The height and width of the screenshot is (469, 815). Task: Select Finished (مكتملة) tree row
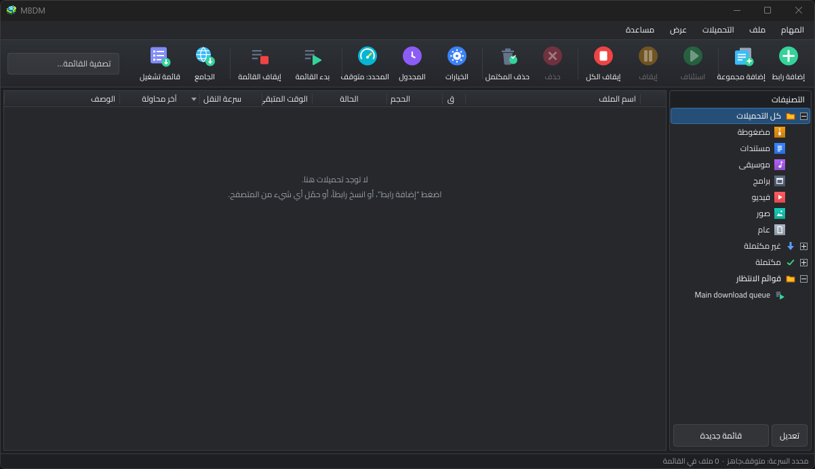click(x=740, y=262)
